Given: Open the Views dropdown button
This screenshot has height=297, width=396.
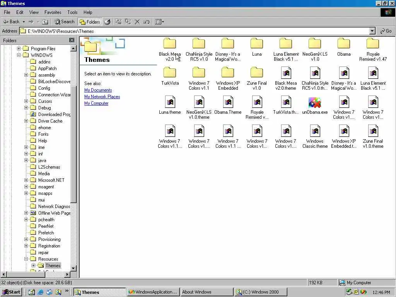Looking at the screenshot, I should click(x=159, y=22).
